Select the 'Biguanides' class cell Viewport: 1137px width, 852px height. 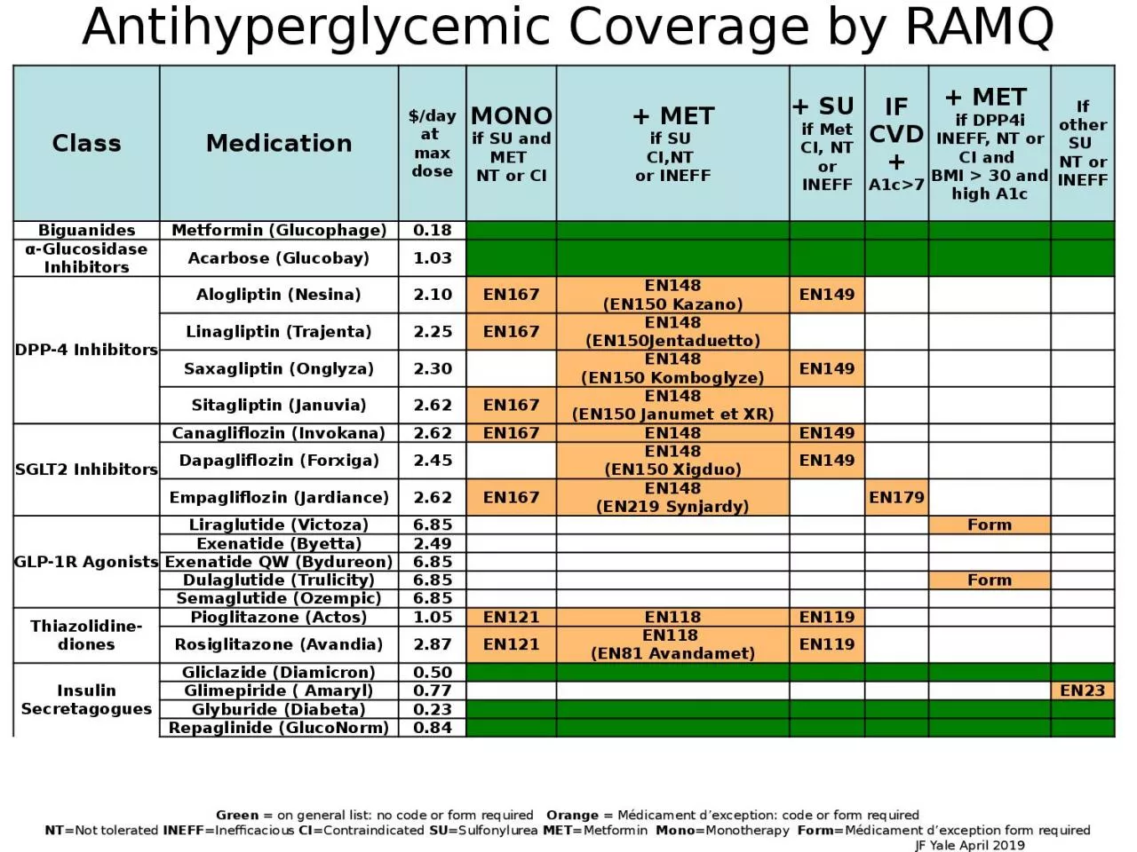86,231
